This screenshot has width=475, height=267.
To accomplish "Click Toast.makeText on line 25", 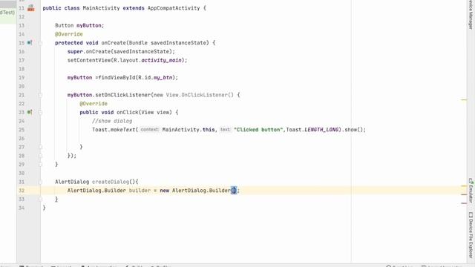I will click(114, 130).
